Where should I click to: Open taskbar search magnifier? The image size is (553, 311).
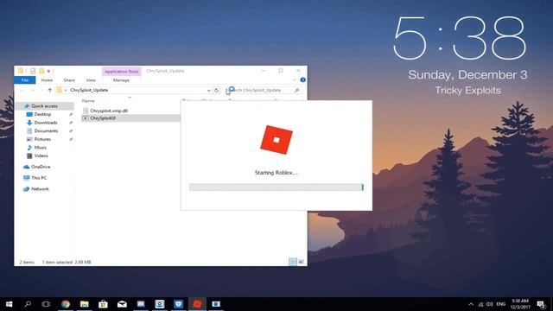pyautogui.click(x=28, y=304)
